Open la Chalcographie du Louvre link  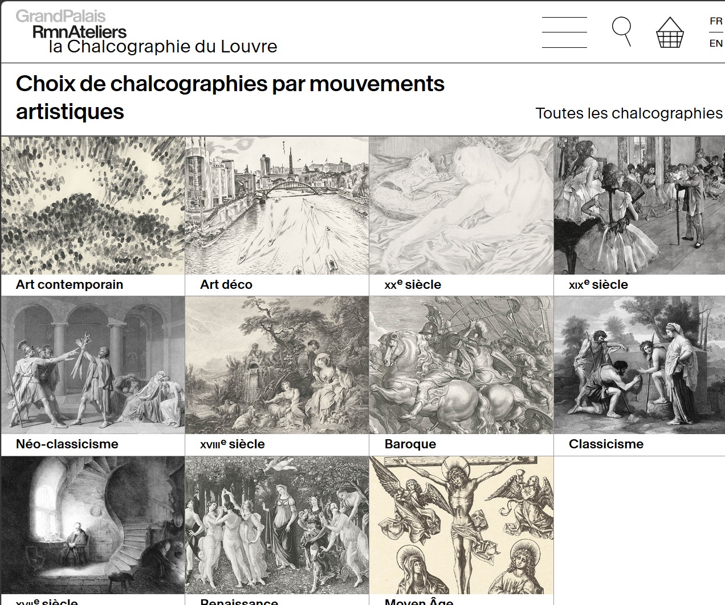click(163, 47)
